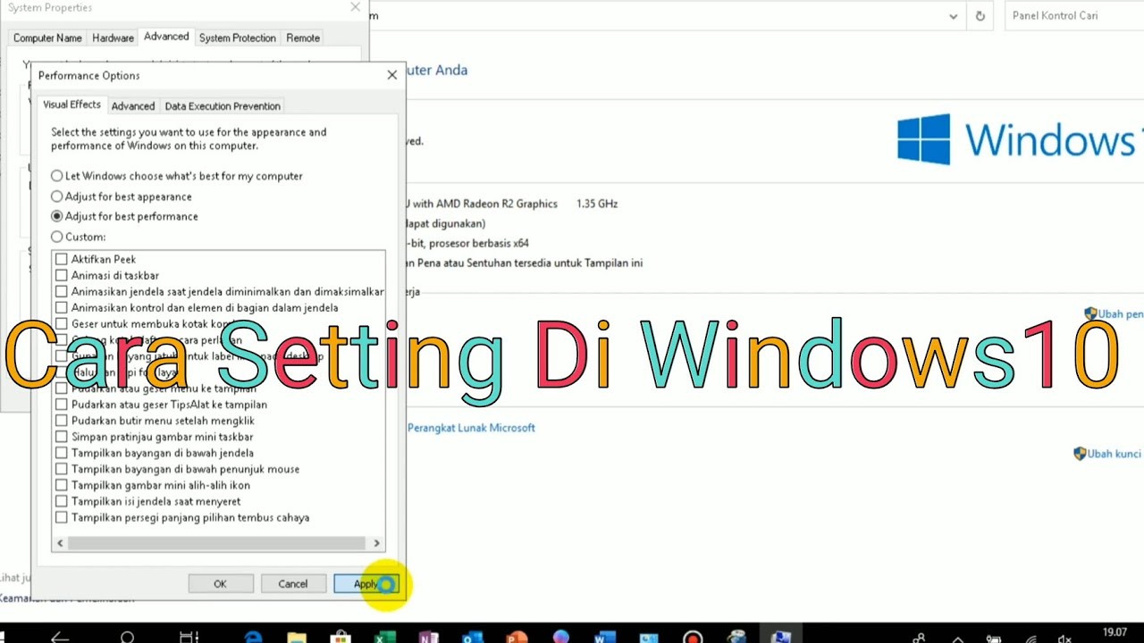The width and height of the screenshot is (1144, 643).
Task: Click Apply in Performance Options
Action: 366,584
